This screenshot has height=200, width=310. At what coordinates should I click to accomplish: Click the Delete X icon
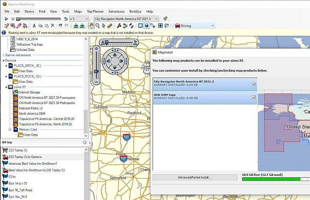pos(53,26)
